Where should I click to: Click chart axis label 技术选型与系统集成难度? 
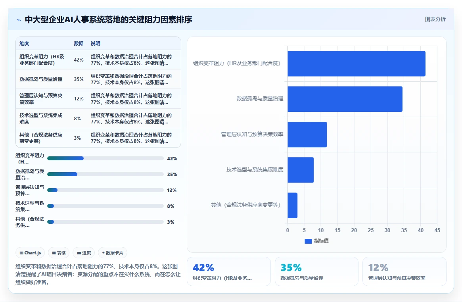[255, 169]
